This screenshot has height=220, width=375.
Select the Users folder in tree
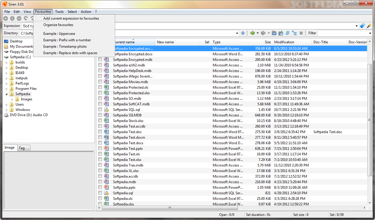pos(20,104)
